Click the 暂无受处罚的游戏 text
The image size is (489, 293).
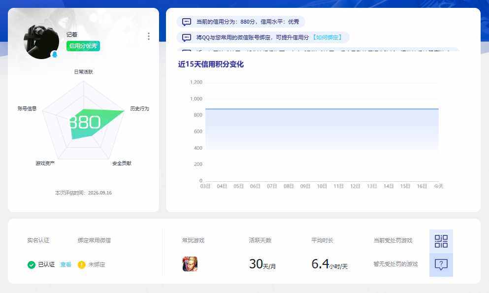click(x=395, y=264)
